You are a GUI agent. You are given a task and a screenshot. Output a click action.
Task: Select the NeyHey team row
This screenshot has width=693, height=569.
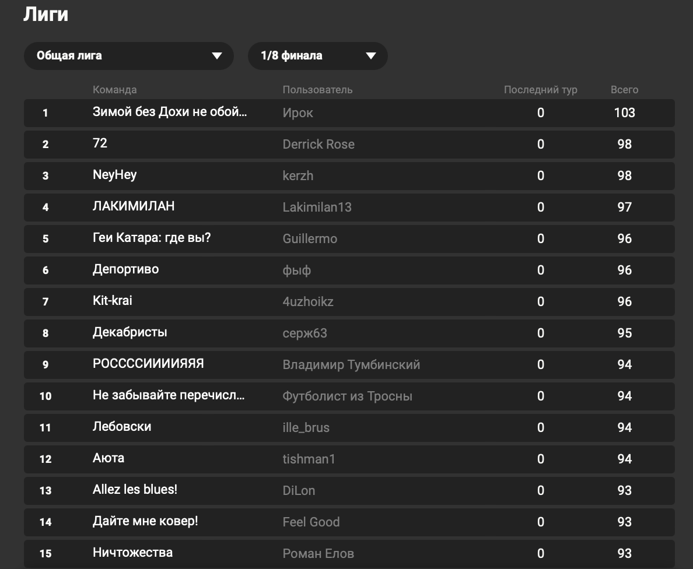pos(349,175)
